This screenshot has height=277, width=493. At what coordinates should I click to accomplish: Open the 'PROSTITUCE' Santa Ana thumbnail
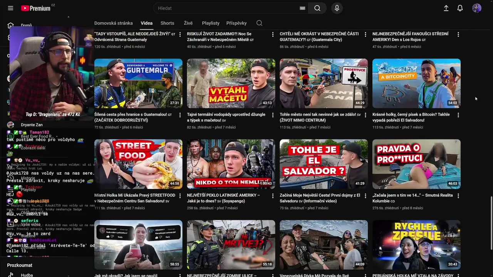324,83
